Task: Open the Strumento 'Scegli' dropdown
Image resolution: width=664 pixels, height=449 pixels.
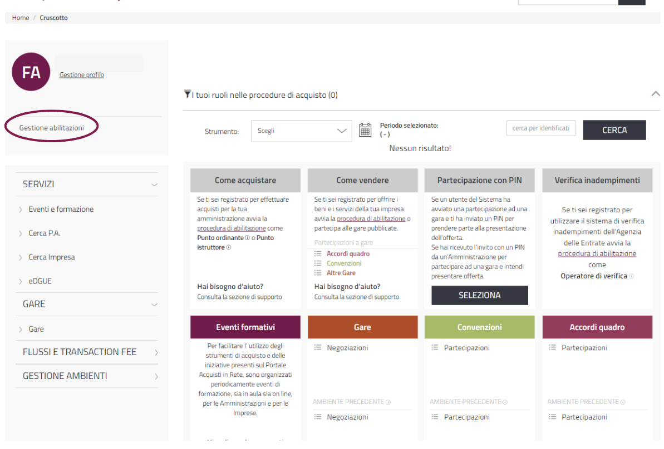Action: [301, 131]
